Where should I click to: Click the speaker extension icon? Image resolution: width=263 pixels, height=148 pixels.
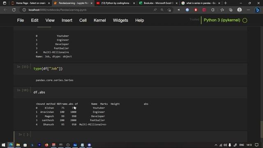click(x=179, y=10)
